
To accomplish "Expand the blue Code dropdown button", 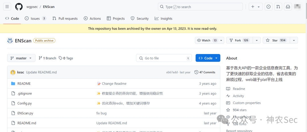I will pos(208,58).
